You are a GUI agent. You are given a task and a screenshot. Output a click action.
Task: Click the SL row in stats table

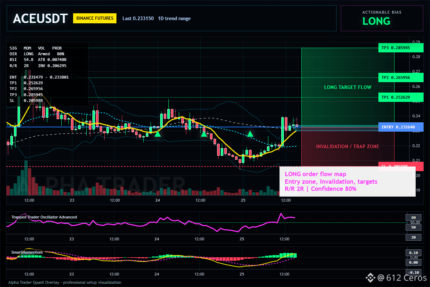[x=26, y=100]
